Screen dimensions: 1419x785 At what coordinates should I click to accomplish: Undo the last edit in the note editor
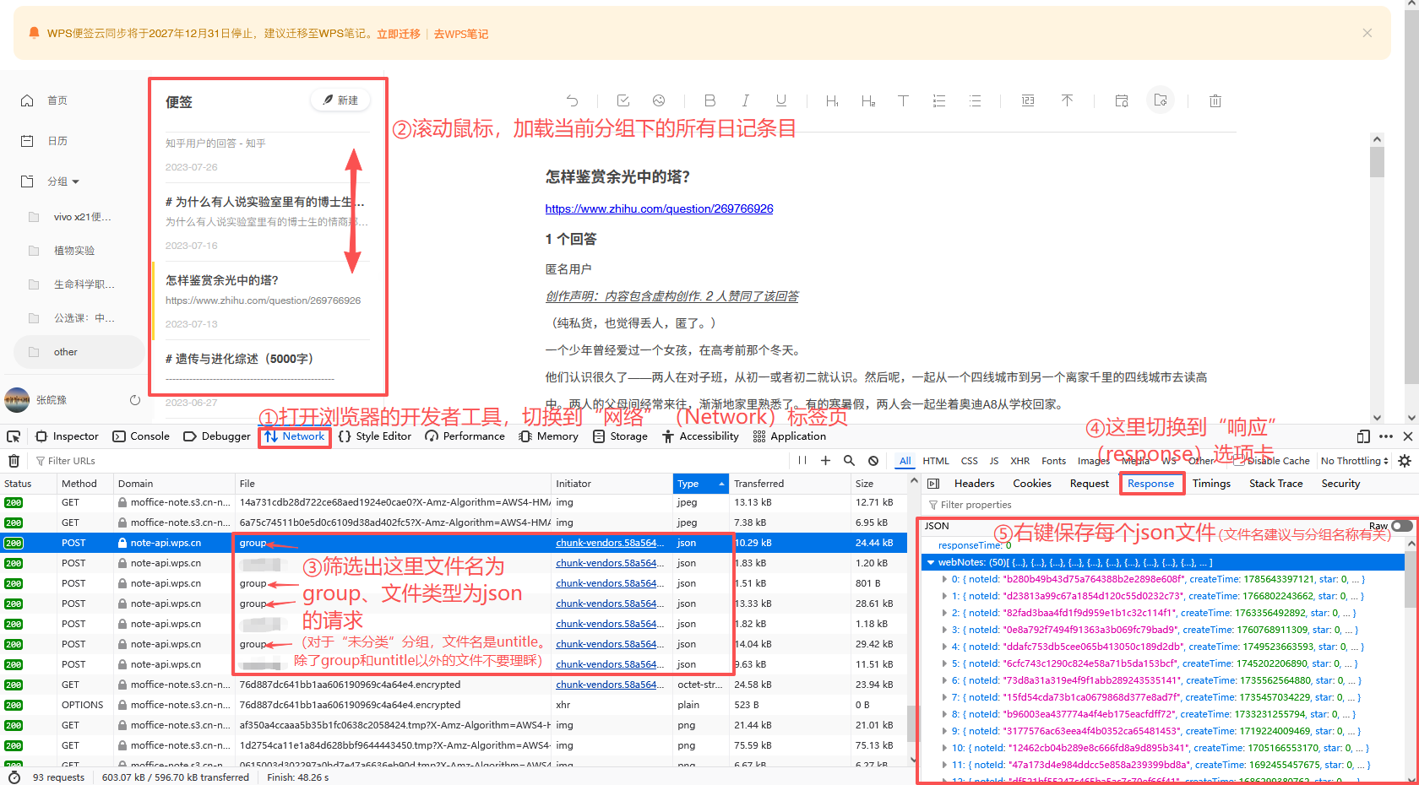click(572, 100)
